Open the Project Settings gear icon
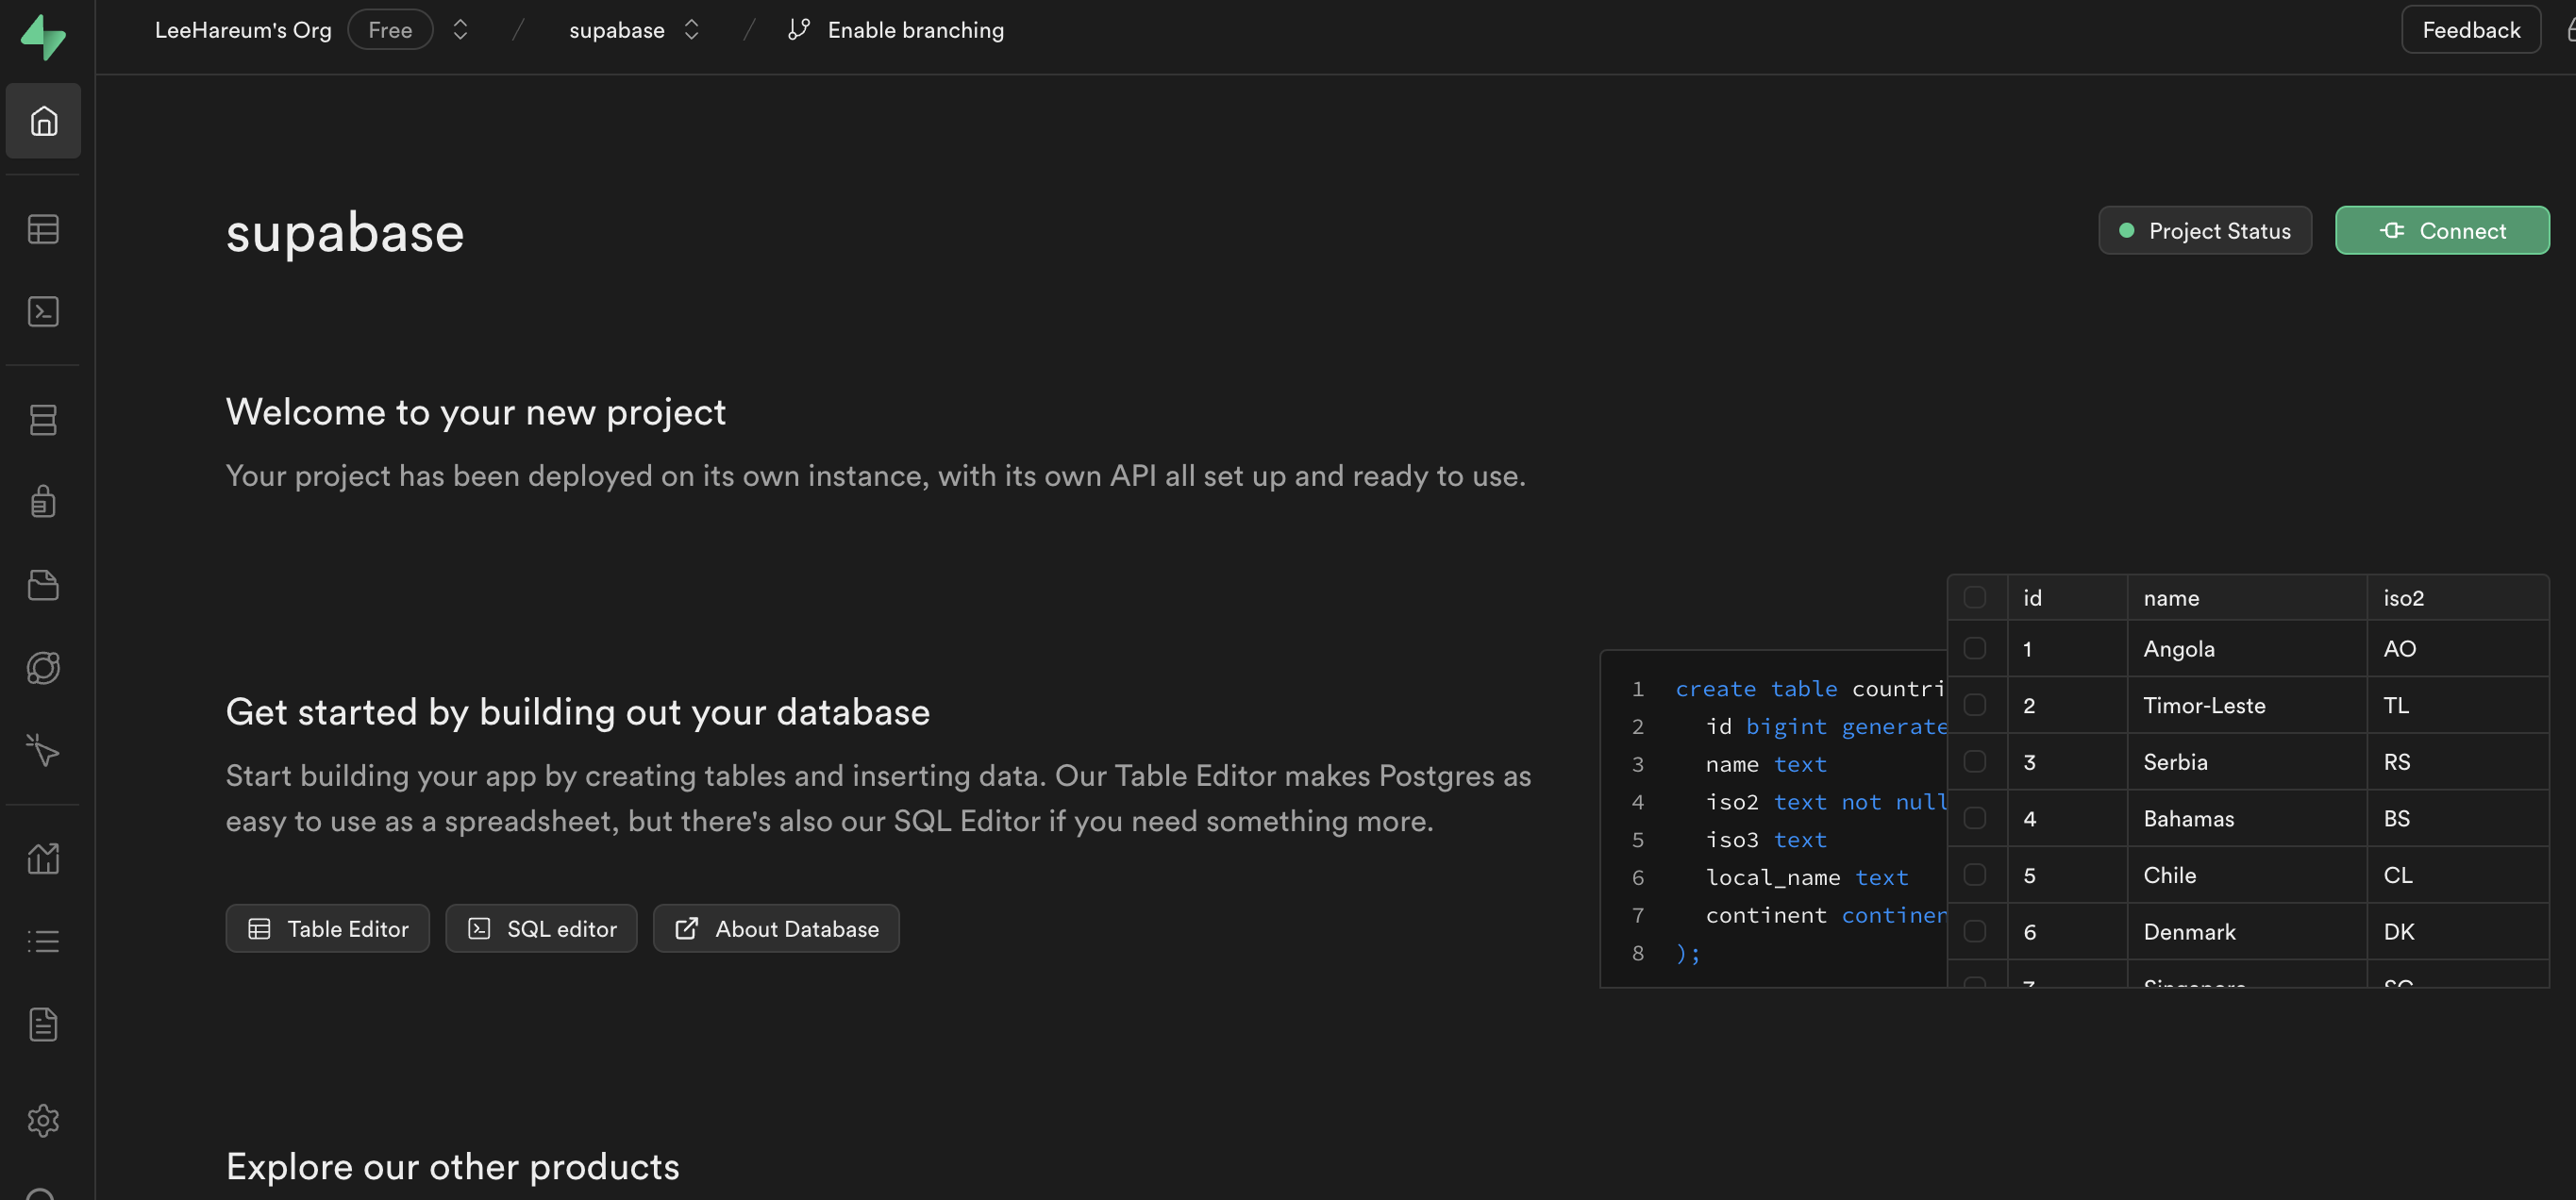 click(x=43, y=1120)
